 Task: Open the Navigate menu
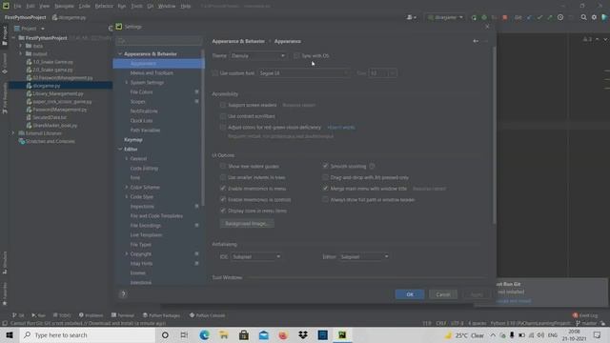point(64,6)
